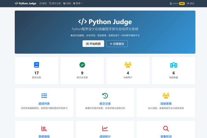
Task: Click the 教师 role badge
Action: tap(182, 4)
